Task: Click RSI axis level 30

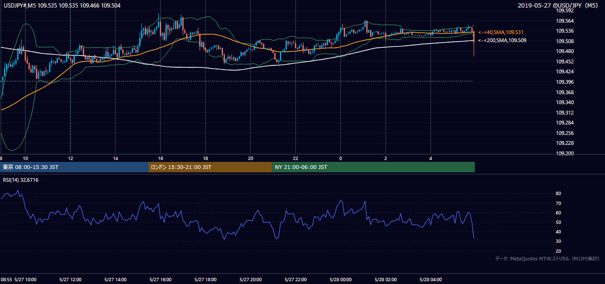Action: pyautogui.click(x=559, y=241)
